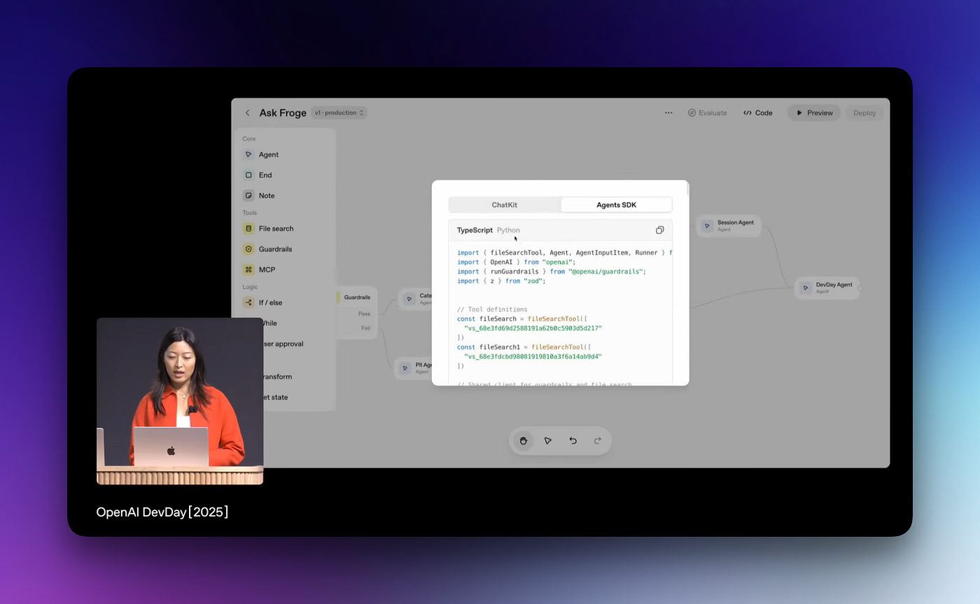Screen dimensions: 980x604
Task: Click the @openai/guardrails import line
Action: 552,272
